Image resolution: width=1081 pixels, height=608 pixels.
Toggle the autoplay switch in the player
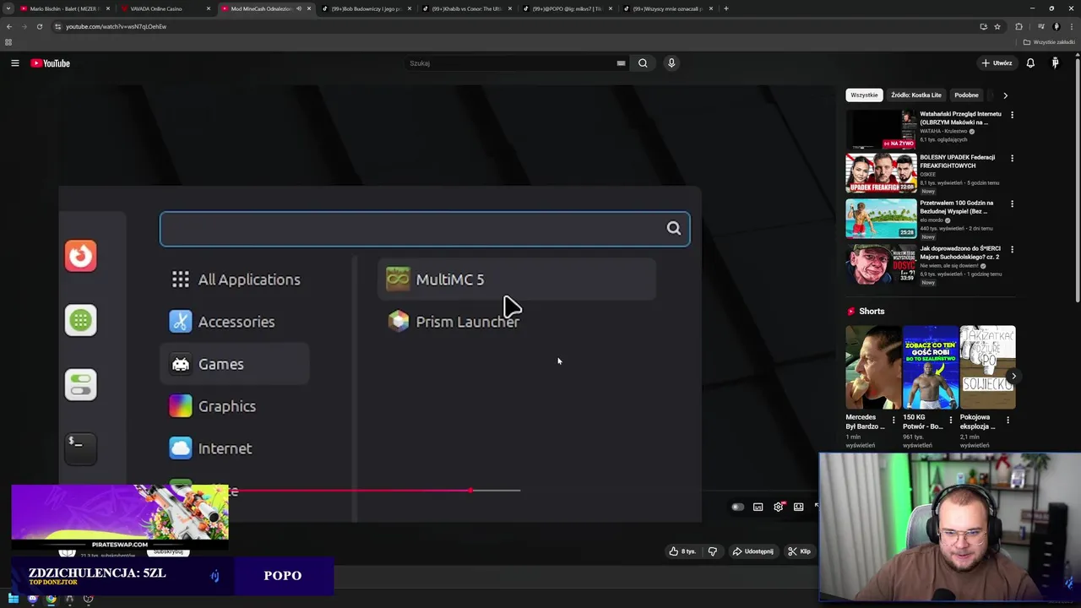(x=737, y=507)
